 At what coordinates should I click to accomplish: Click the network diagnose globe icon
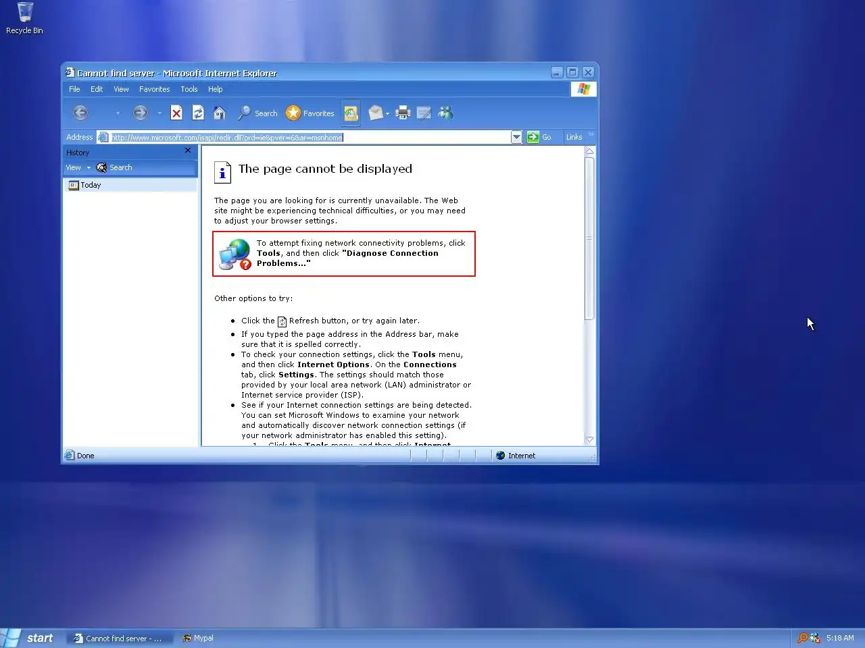(235, 254)
